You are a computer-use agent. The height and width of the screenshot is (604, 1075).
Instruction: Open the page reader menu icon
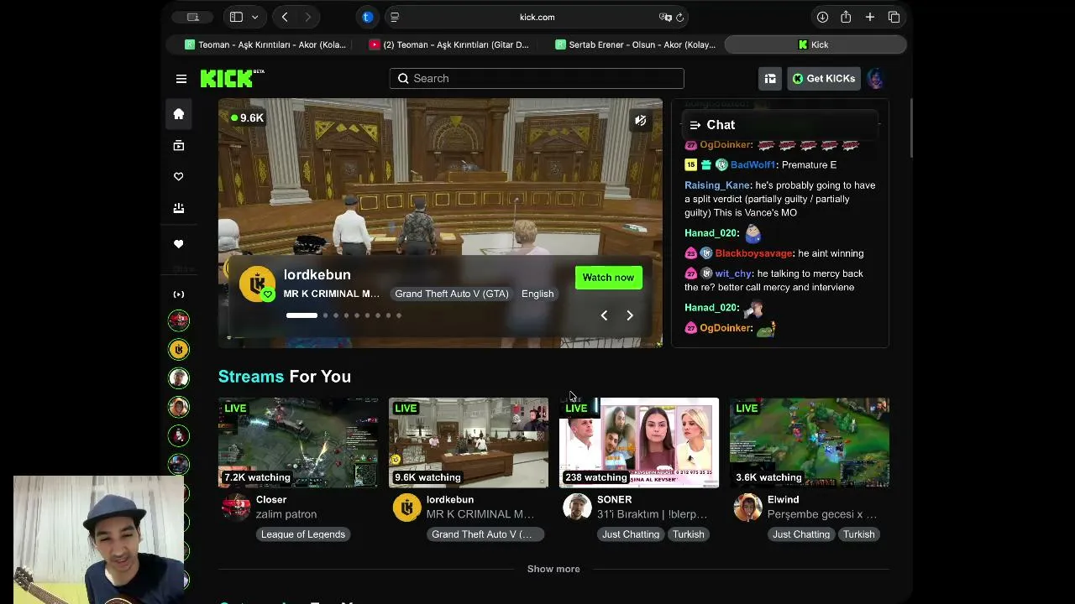(x=395, y=17)
